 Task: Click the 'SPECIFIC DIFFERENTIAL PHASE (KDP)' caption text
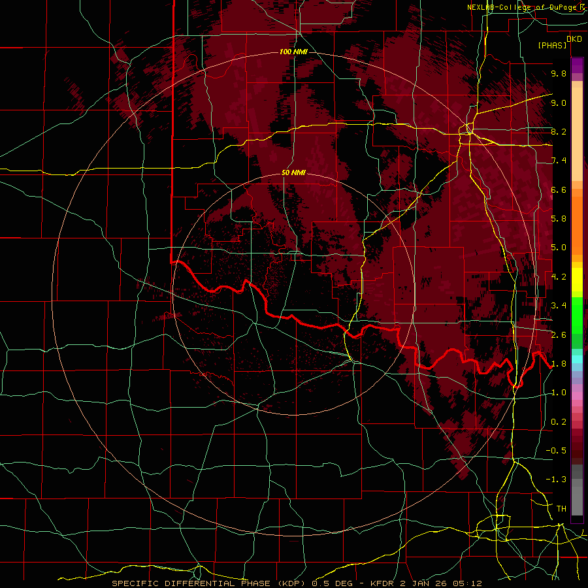[x=209, y=583]
